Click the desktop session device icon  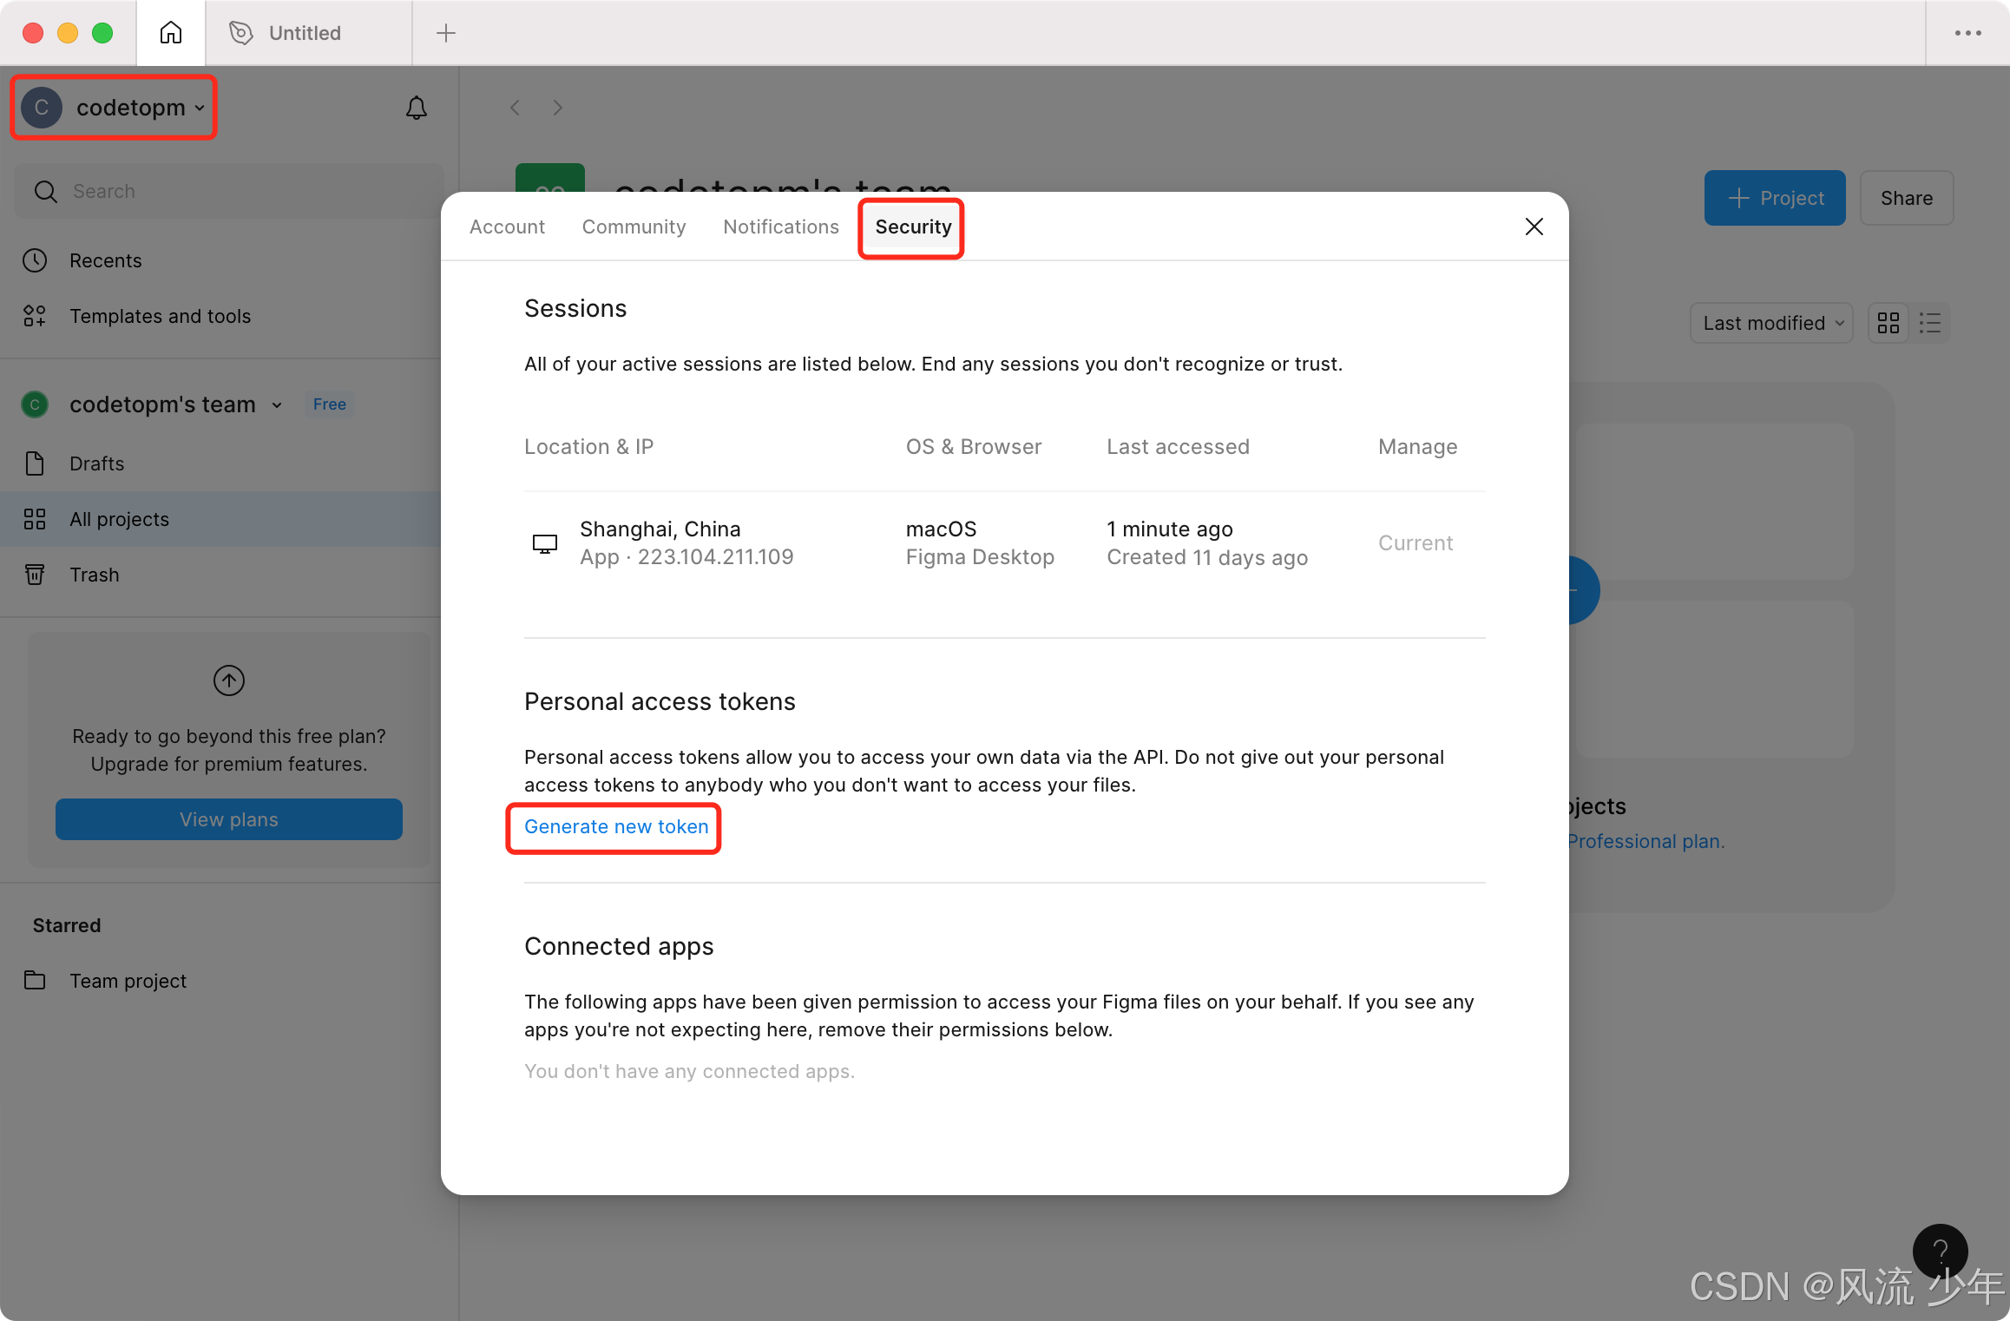tap(545, 543)
